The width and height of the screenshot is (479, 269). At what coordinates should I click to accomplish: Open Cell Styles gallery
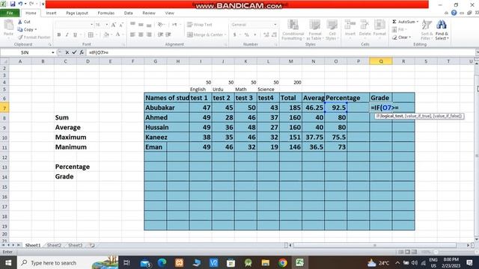pyautogui.click(x=332, y=30)
